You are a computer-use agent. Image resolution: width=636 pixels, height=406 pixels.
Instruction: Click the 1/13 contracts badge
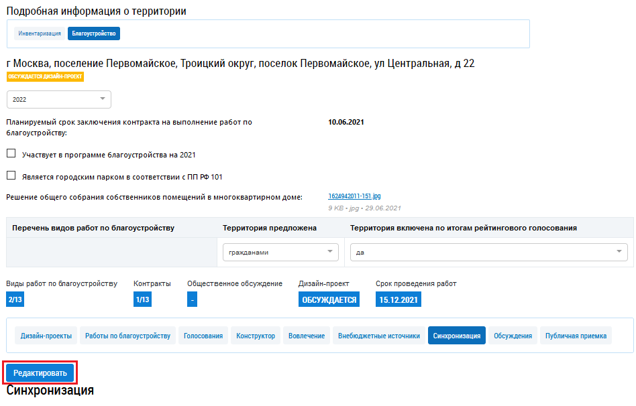coord(142,299)
